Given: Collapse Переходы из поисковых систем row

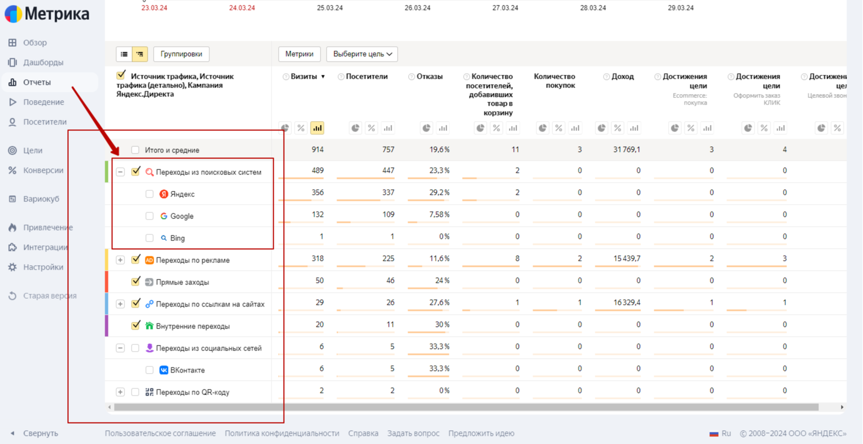Looking at the screenshot, I should point(120,172).
